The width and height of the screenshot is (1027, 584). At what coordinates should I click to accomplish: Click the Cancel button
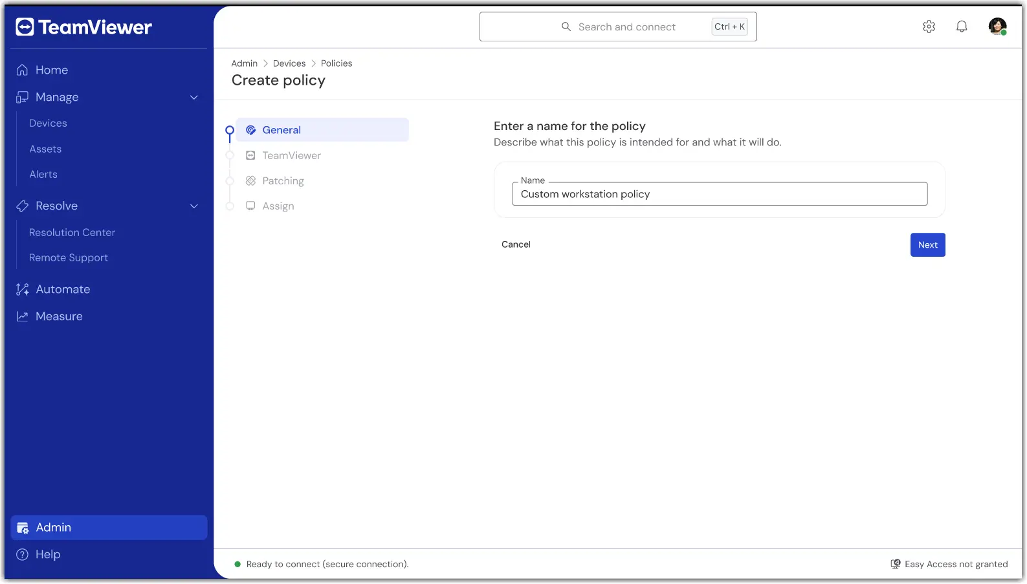click(x=516, y=244)
